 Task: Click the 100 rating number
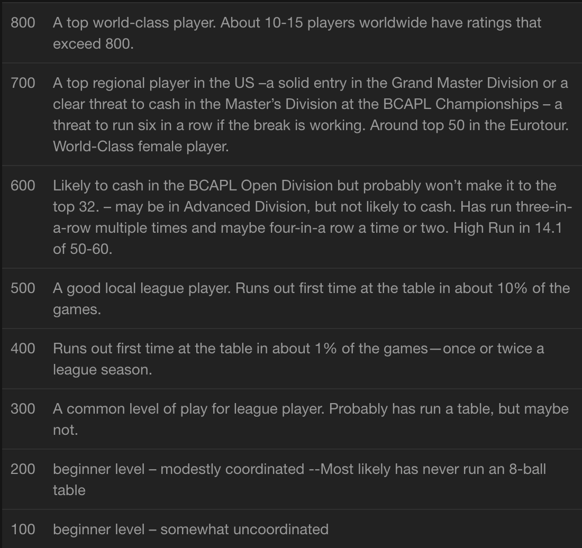tap(23, 529)
